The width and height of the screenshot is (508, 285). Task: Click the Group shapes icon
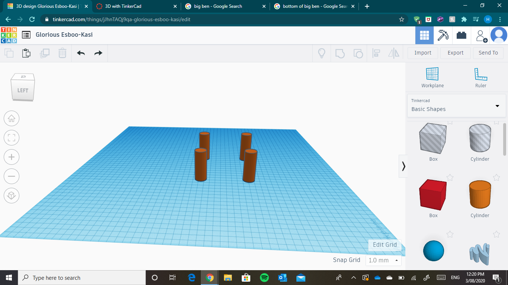(340, 53)
